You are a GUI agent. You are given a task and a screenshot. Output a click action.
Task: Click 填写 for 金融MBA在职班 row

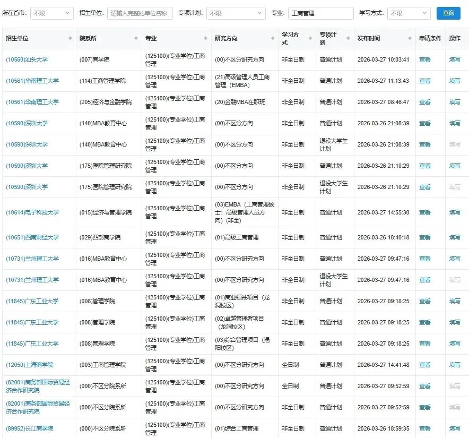coord(455,102)
